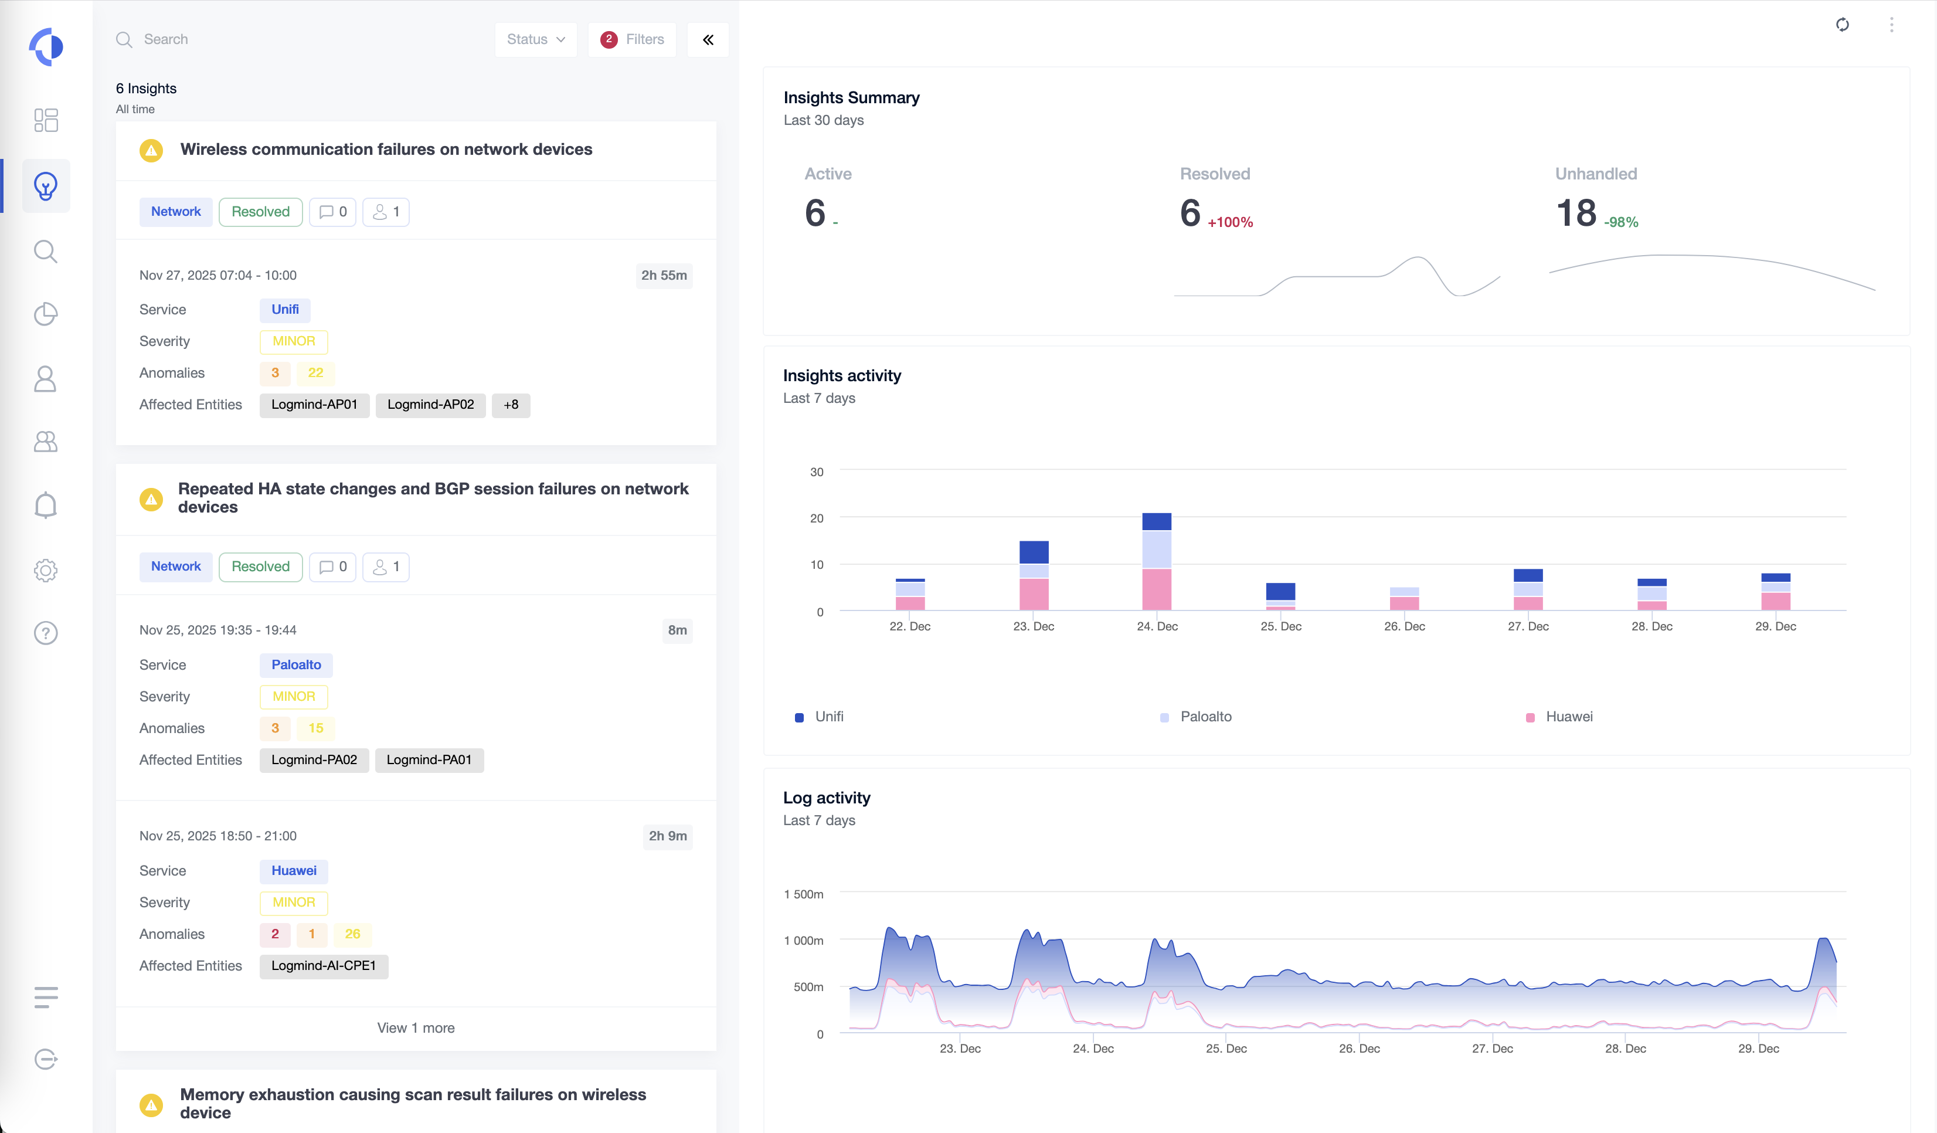Click the logout icon in sidebar
The image size is (1937, 1133).
point(46,1059)
